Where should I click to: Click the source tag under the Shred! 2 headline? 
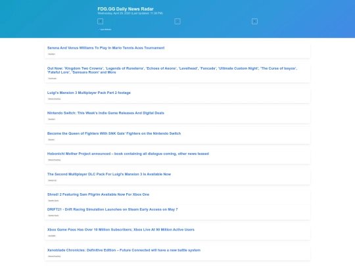(x=53, y=200)
